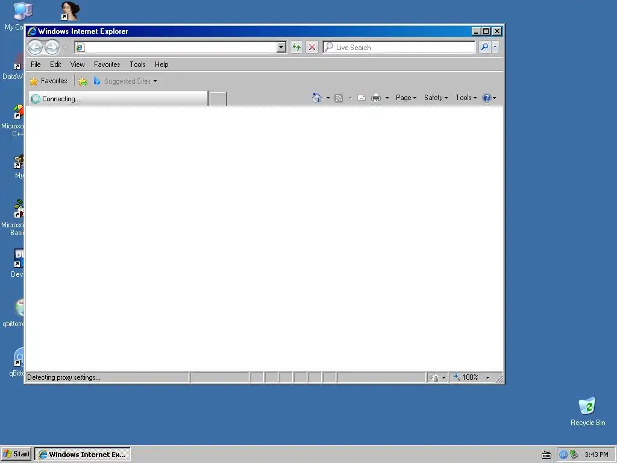Open the Help menu

161,65
